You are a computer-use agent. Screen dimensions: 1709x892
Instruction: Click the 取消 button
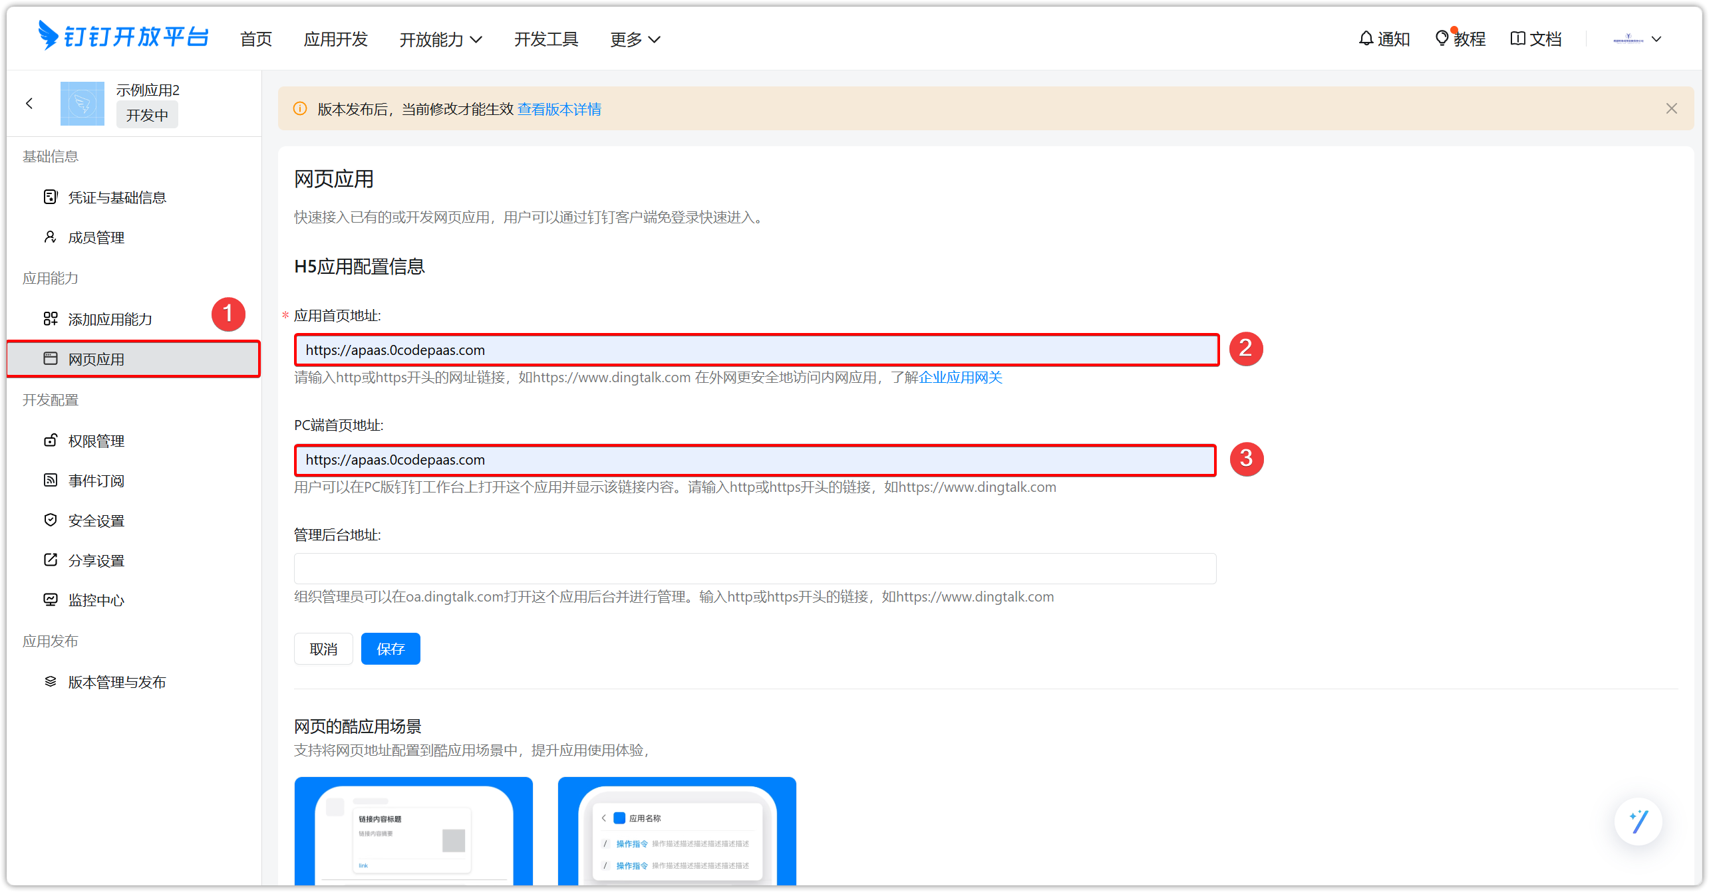(323, 649)
